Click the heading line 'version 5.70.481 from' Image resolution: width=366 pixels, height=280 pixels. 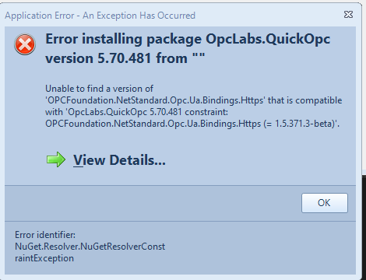(x=116, y=58)
